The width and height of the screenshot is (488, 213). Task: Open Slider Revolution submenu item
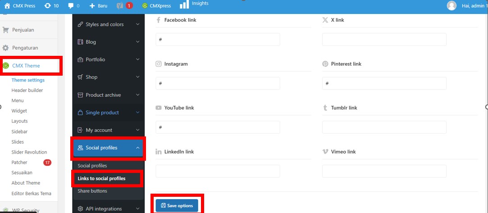pos(29,152)
